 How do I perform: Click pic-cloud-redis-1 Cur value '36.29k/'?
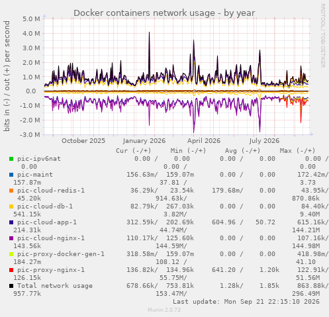pyautogui.click(x=144, y=191)
